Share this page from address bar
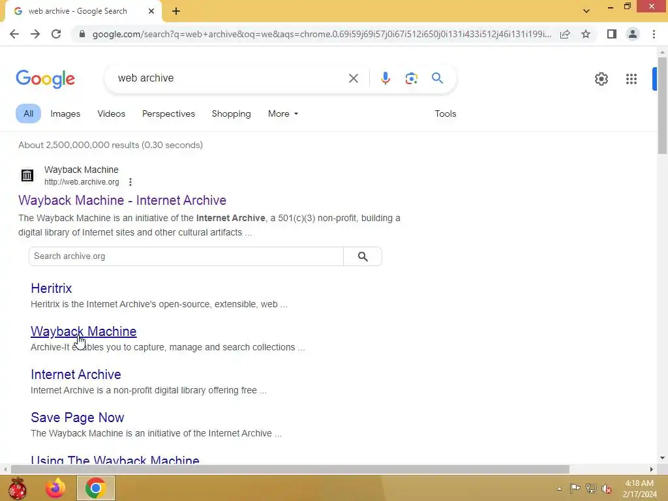This screenshot has width=668, height=501. [565, 34]
